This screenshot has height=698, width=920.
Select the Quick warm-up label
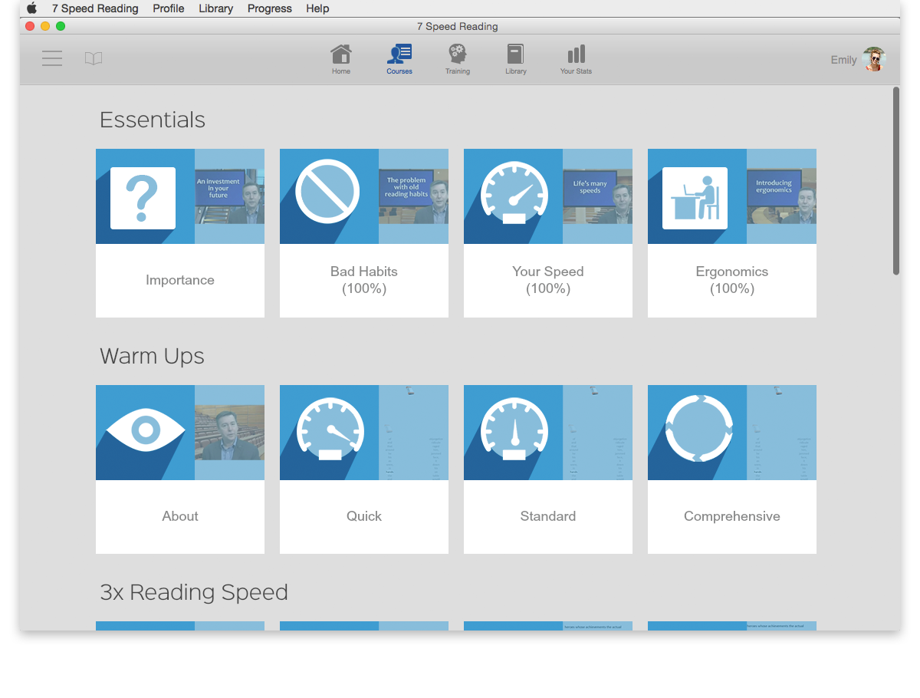click(x=364, y=516)
